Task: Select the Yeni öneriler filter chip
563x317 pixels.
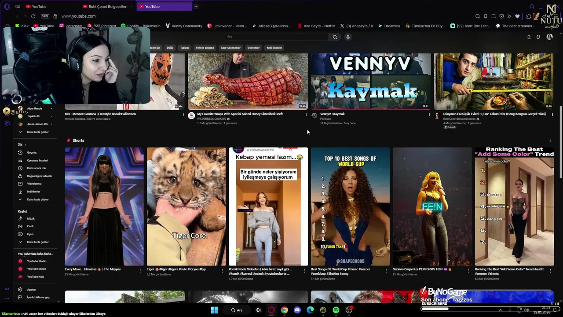Action: click(274, 48)
